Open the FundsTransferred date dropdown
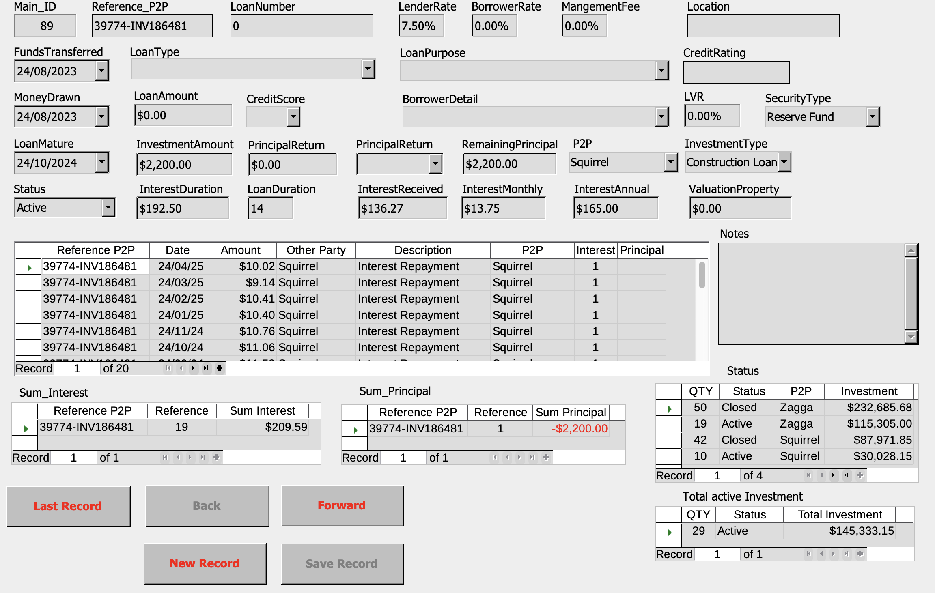 pyautogui.click(x=102, y=71)
